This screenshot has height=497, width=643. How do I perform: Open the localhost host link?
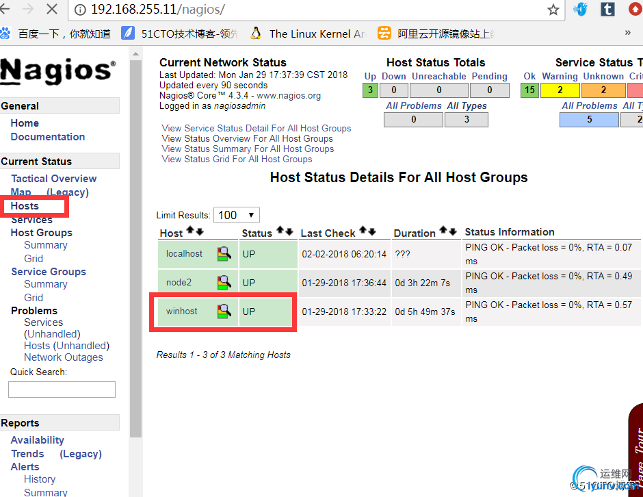tap(184, 253)
